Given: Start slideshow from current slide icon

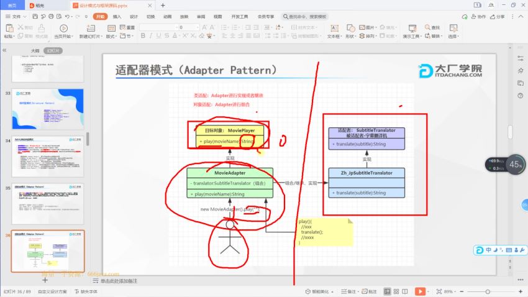Looking at the screenshot, I should (63, 29).
